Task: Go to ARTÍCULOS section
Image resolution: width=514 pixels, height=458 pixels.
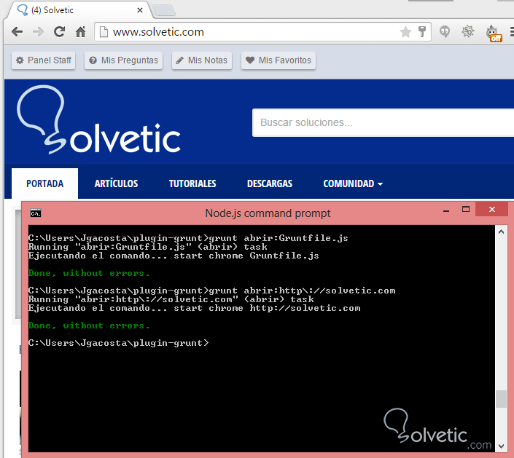Action: [x=116, y=183]
